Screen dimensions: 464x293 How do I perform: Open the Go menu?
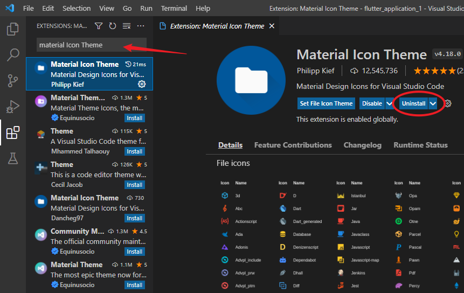click(x=127, y=8)
